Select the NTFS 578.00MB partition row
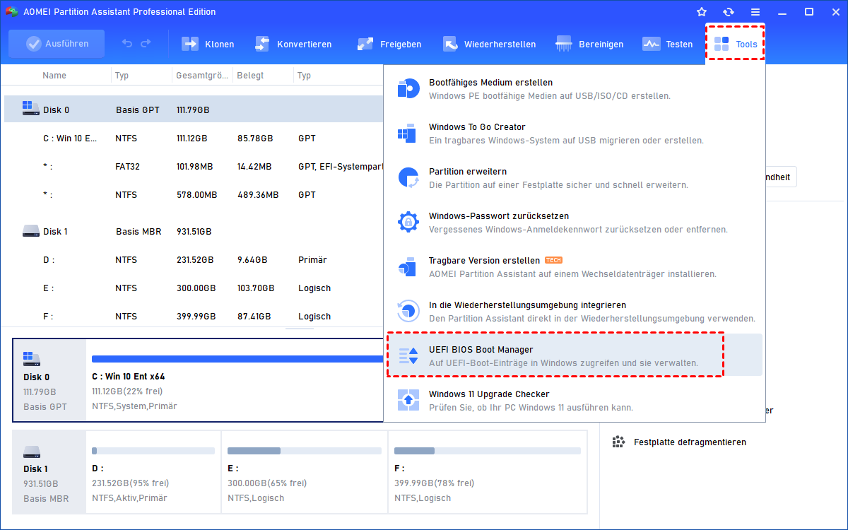The width and height of the screenshot is (848, 530). tap(194, 195)
